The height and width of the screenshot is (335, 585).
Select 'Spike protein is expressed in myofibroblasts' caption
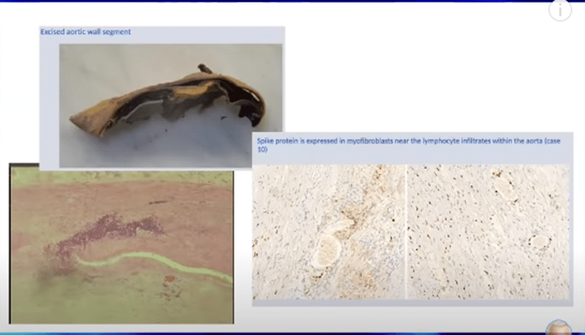pos(409,145)
